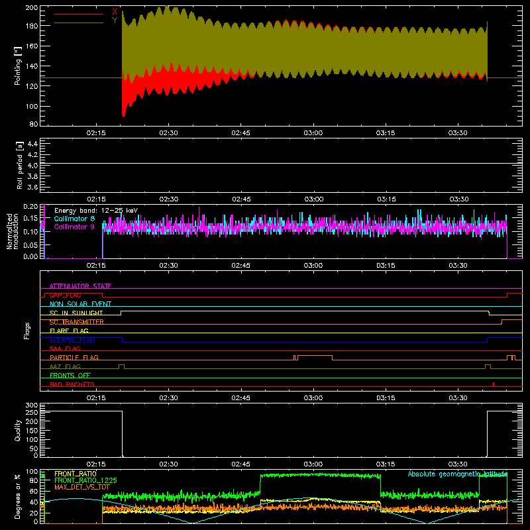This screenshot has width=530, height=530.
Task: Click 03:30 tick under the modulation plot
Action: 458,266
